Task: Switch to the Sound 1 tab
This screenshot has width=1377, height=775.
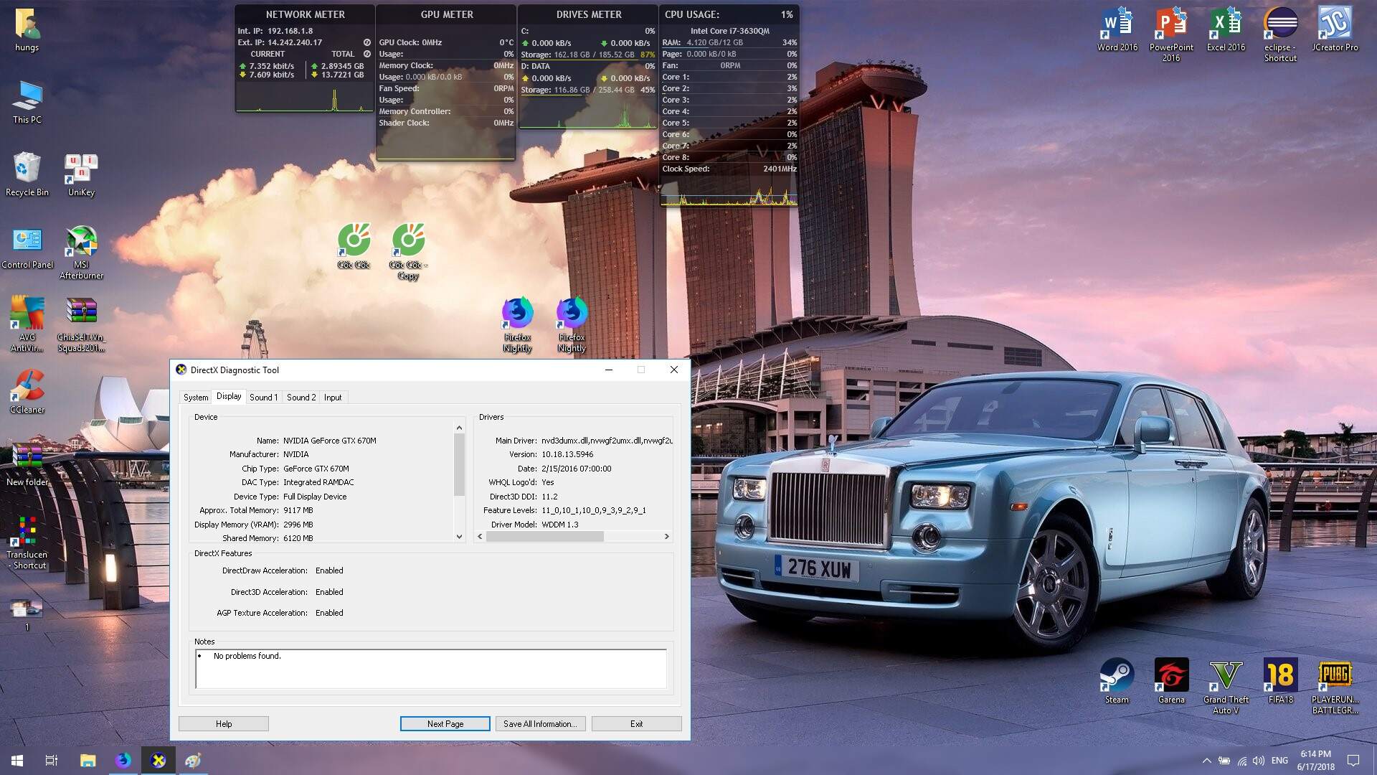Action: click(263, 398)
